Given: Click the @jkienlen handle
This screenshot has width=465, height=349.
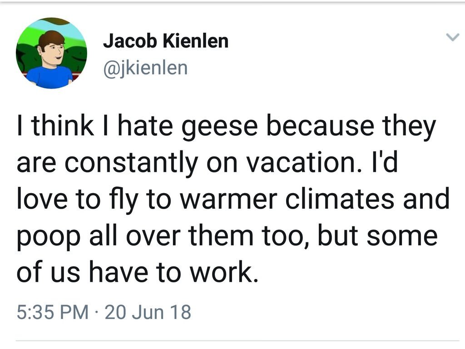Looking at the screenshot, I should click(x=145, y=68).
